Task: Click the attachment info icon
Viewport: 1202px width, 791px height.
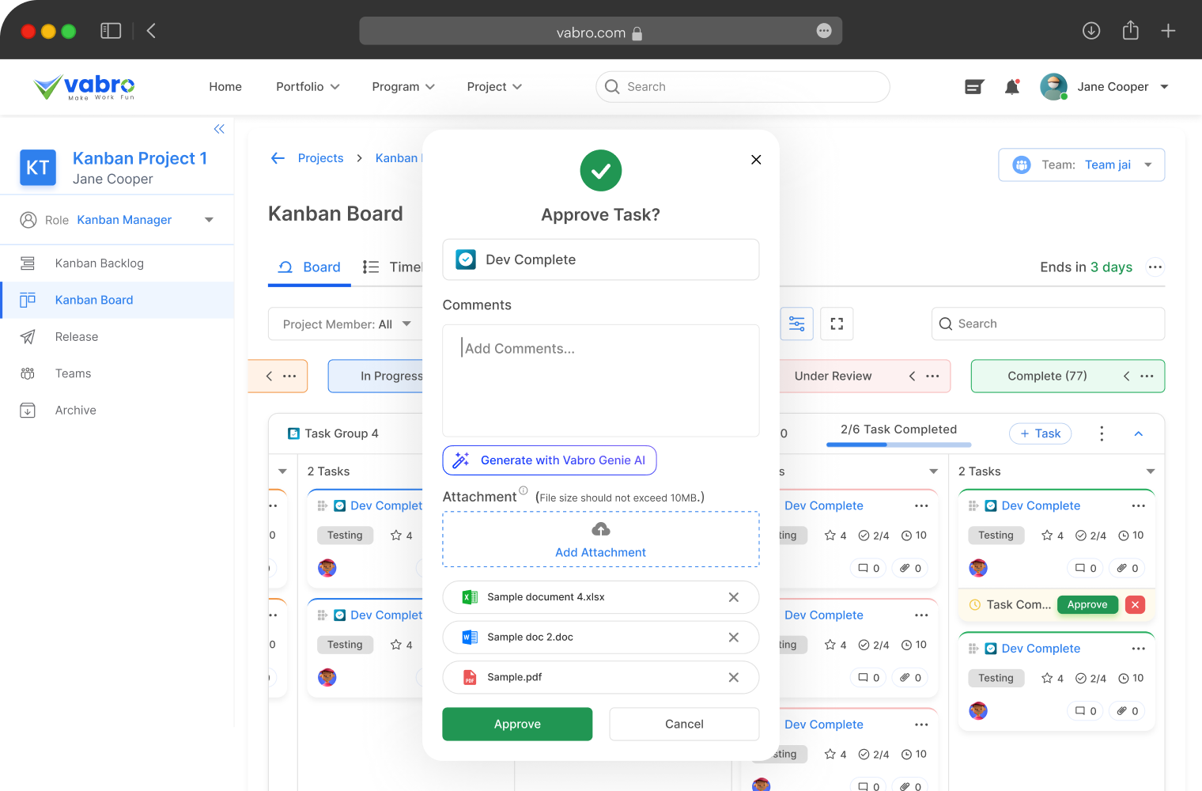Action: click(x=524, y=490)
